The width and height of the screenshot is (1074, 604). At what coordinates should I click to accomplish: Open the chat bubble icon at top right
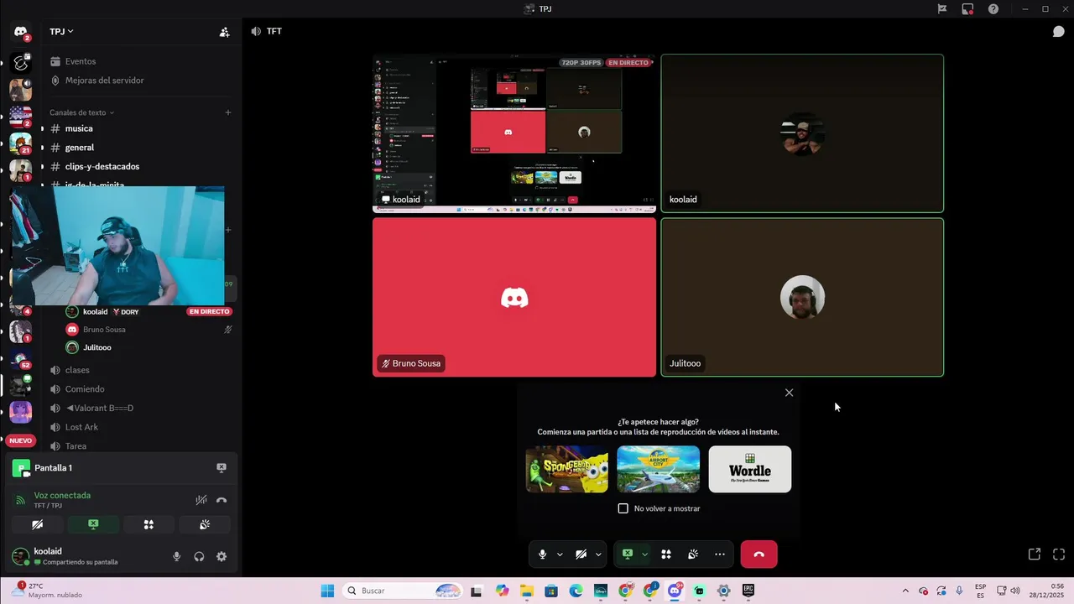(1059, 32)
